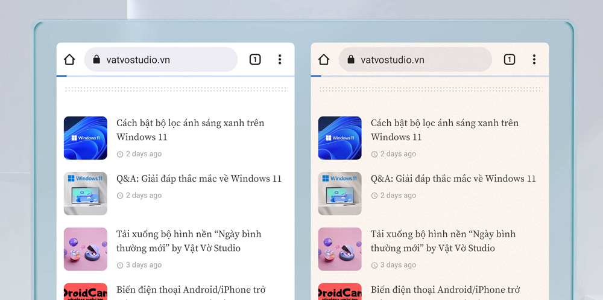Open "Q&A: Giải đáp thắc mắc" article in the right browser
Image resolution: width=603 pixels, height=300 pixels.
coord(453,179)
